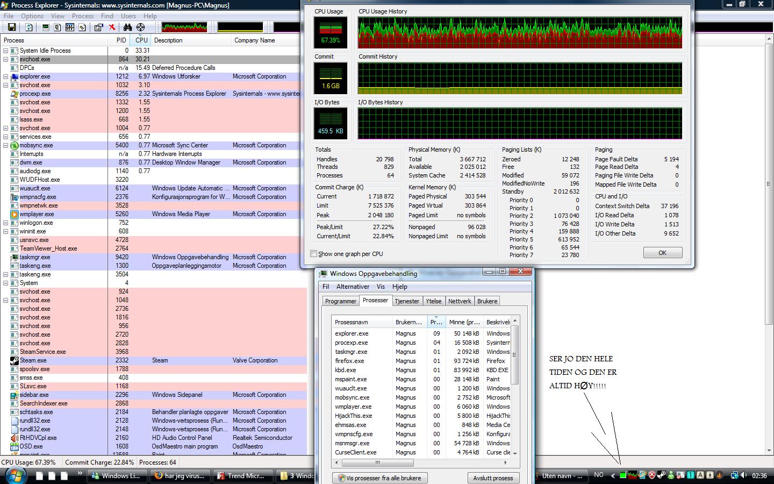Switch to the Nettverk tab
774x484 pixels.
460,301
